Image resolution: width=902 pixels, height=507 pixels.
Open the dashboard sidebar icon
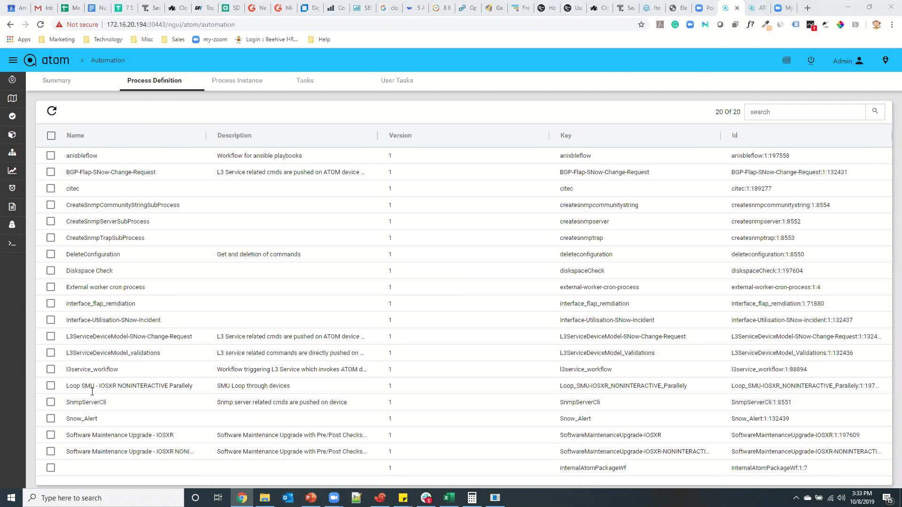coord(13,80)
